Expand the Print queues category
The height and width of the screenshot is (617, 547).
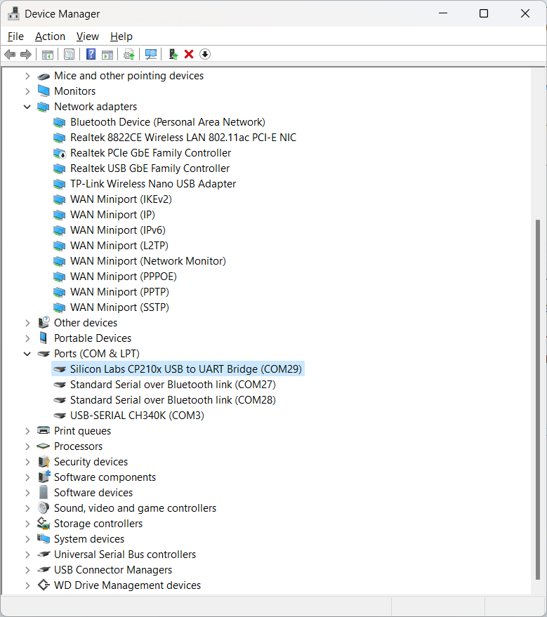(27, 431)
